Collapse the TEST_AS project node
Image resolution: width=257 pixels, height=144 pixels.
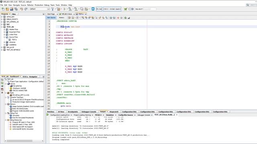coord(2,27)
